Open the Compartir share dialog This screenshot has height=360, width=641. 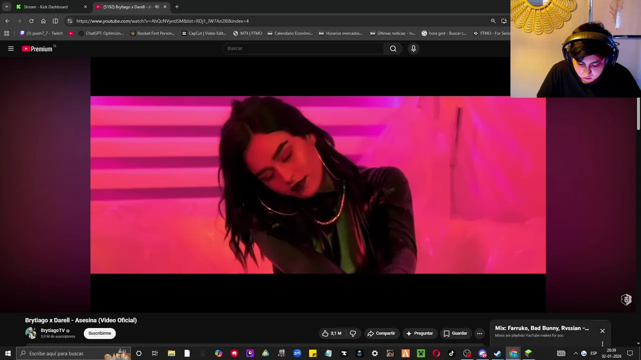point(381,333)
